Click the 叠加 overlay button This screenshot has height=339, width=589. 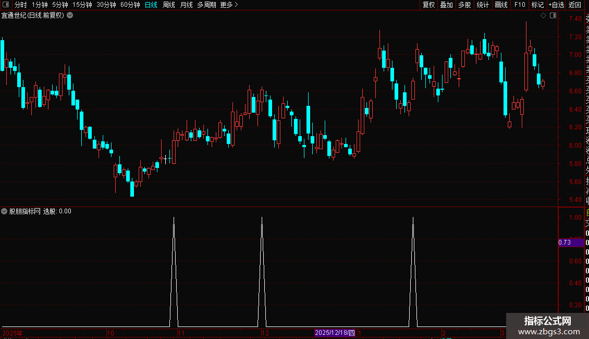[447, 5]
